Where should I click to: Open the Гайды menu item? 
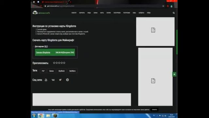(x=149, y=13)
